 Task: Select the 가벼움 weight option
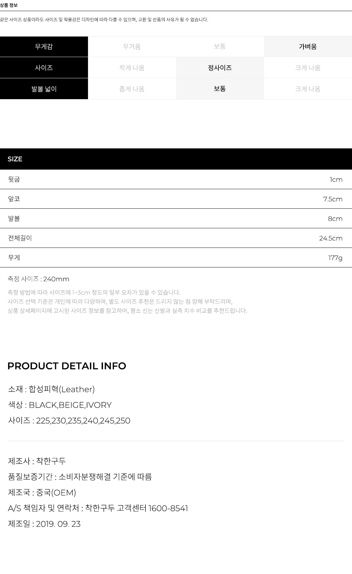pyautogui.click(x=308, y=47)
